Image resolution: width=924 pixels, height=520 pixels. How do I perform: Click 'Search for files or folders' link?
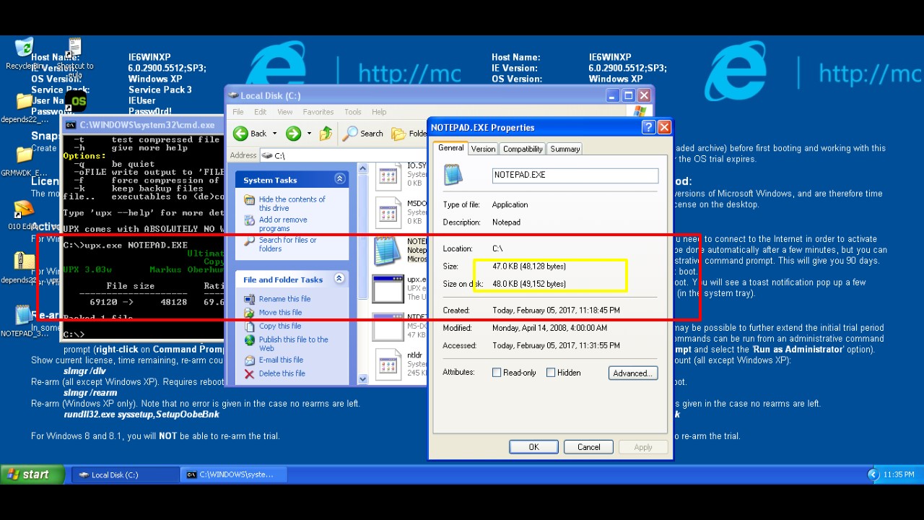click(x=287, y=244)
